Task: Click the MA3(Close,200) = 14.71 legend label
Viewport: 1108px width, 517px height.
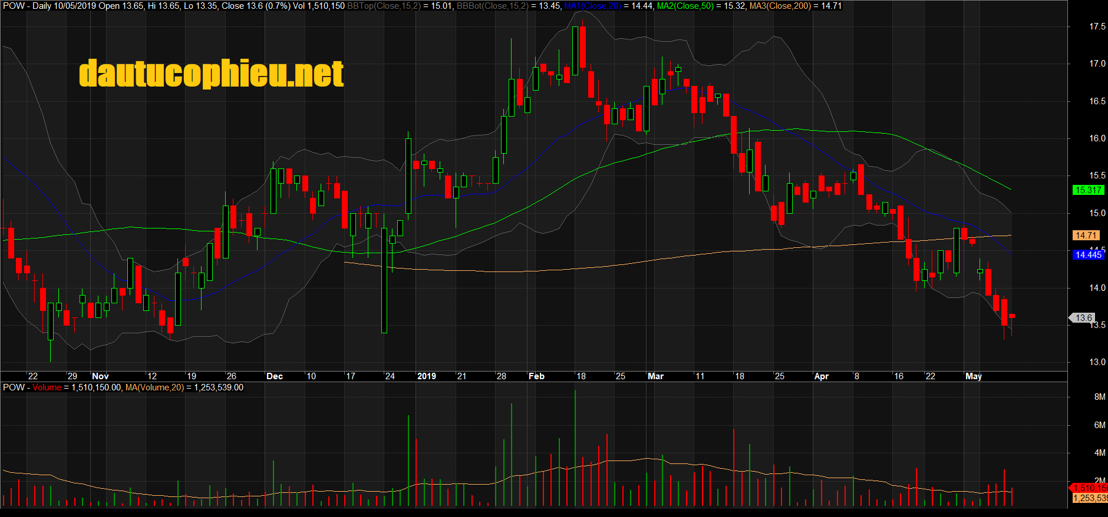Action: 796,6
